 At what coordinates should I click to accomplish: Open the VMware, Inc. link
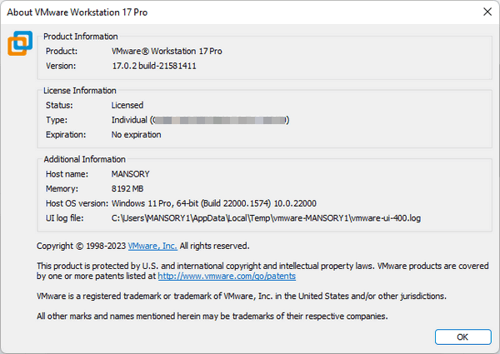pyautogui.click(x=152, y=247)
